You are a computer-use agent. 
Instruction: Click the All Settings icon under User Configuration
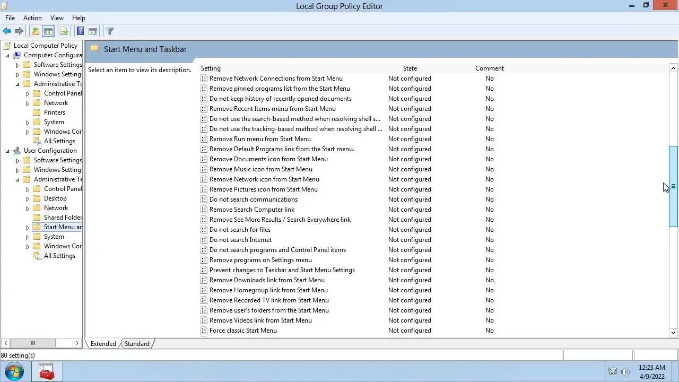tap(37, 256)
